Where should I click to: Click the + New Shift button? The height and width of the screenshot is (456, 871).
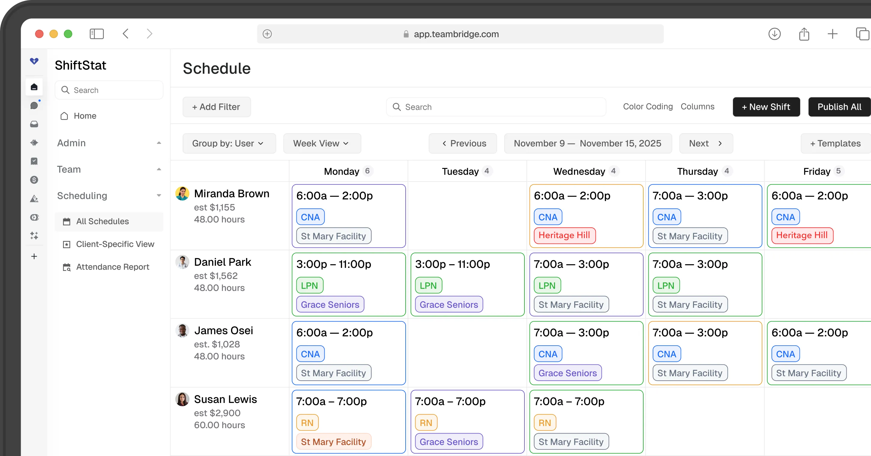click(766, 107)
